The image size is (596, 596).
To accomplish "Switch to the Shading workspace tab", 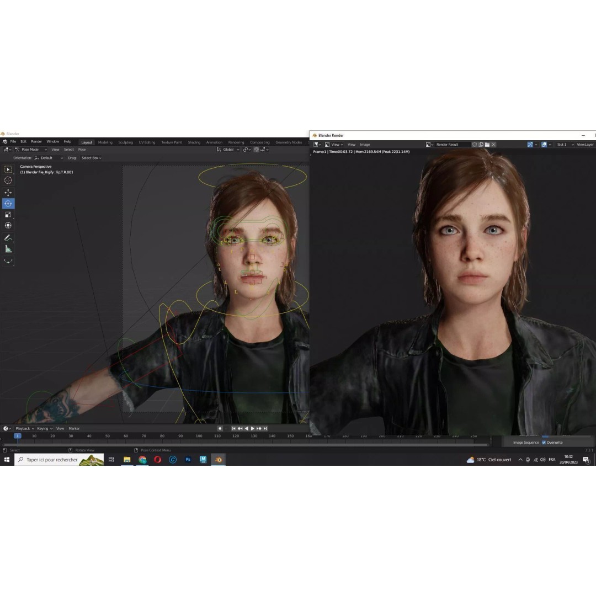I will pyautogui.click(x=194, y=142).
